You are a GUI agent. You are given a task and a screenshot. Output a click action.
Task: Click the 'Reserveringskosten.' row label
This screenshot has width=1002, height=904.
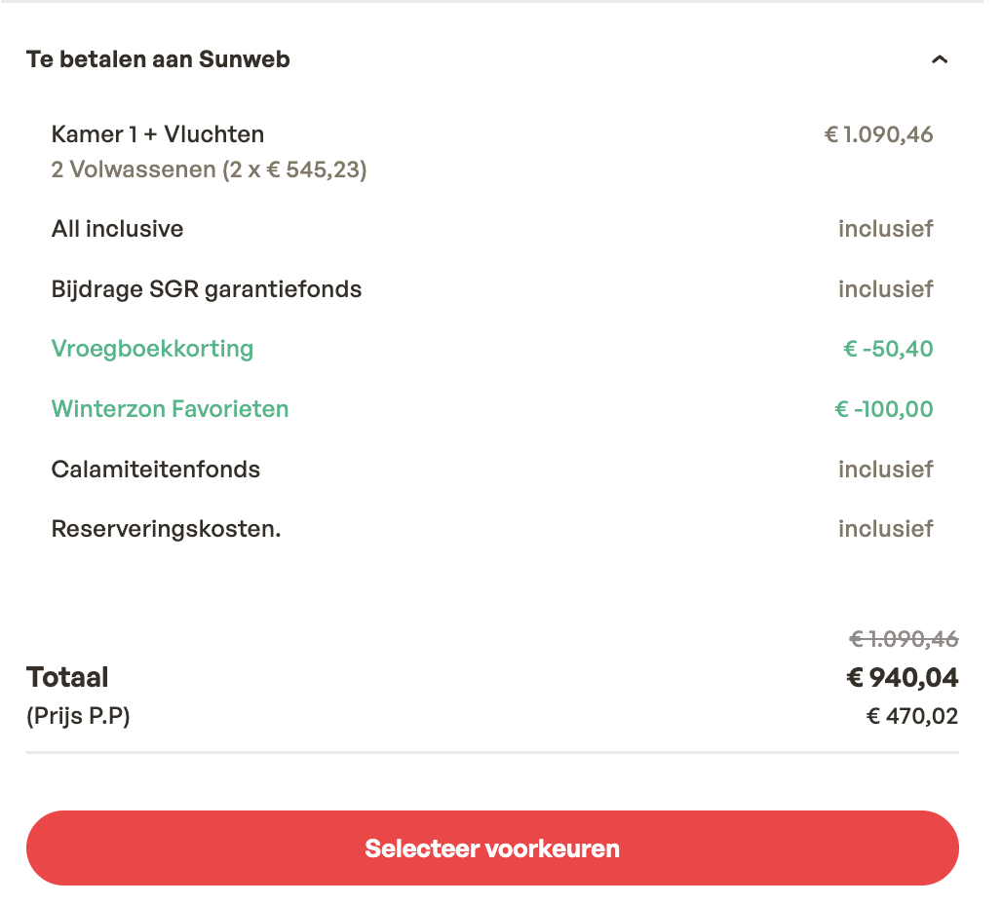(x=166, y=529)
